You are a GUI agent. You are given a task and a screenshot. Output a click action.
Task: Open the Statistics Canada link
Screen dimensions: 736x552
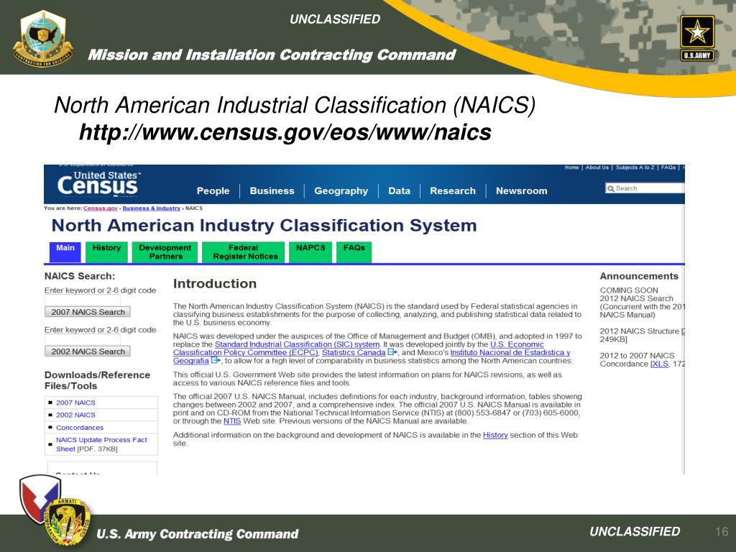(x=354, y=352)
